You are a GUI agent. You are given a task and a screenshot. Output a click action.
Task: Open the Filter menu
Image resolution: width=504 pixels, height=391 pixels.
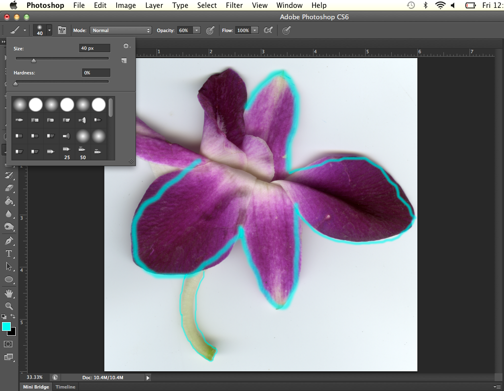[234, 5]
